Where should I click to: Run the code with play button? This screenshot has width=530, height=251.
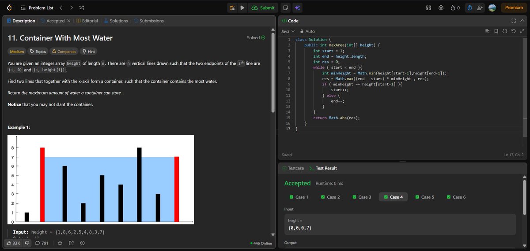point(242,7)
